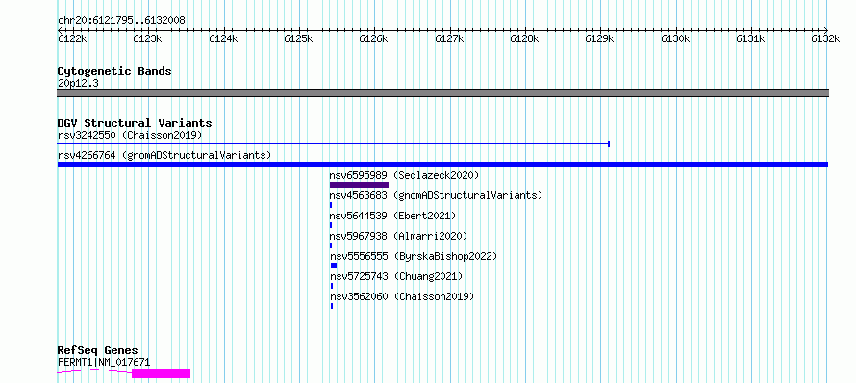Click nsv5967938 (Almarri2020) label

(398, 236)
